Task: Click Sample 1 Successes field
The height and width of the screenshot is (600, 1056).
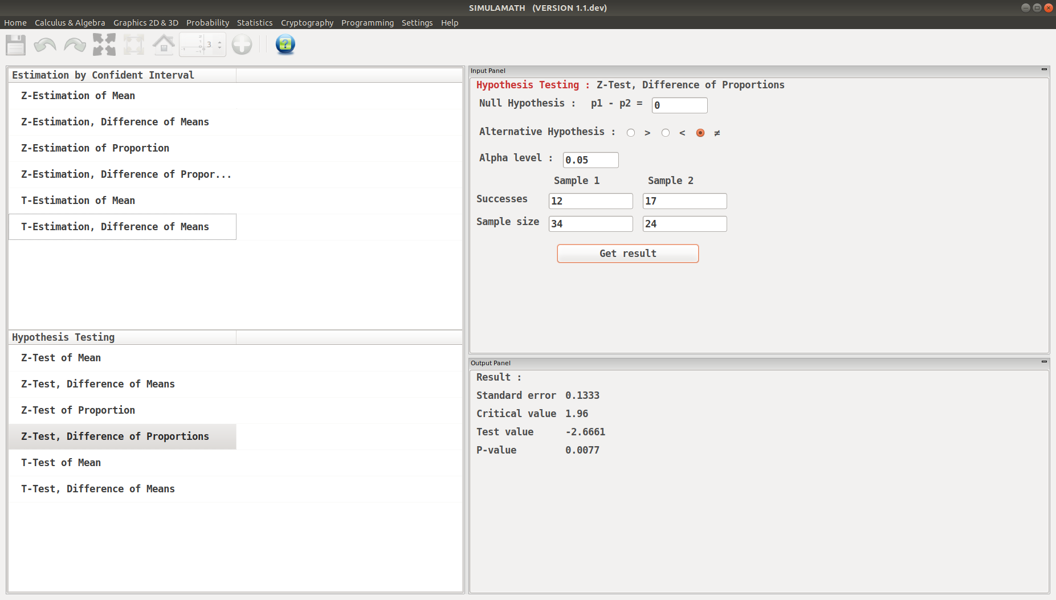Action: pos(590,201)
